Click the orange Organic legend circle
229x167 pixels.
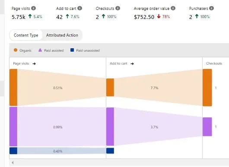pos(16,50)
